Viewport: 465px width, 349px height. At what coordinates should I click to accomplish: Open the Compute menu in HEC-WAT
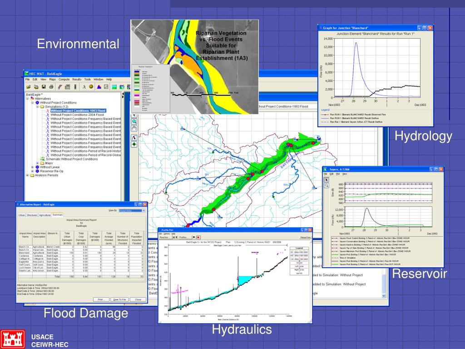point(64,80)
